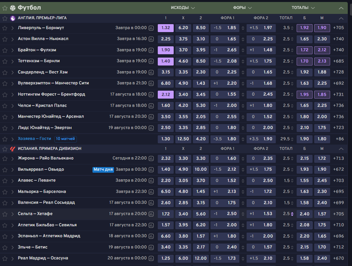Favorite the Астон Вилла – Ньюкасл match star
This screenshot has width=352, height=266.
(x=5, y=39)
